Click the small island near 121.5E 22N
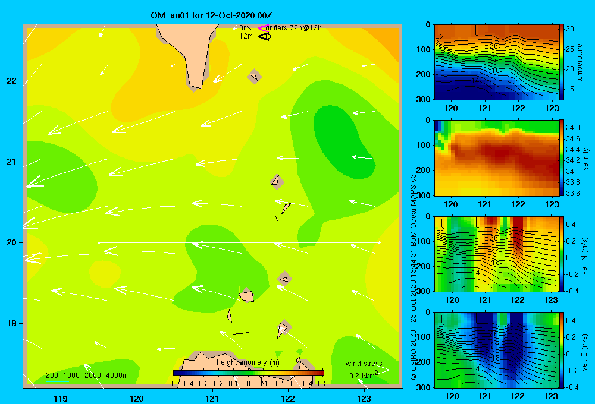Image resolution: width=595 pixels, height=404 pixels. [x=254, y=77]
